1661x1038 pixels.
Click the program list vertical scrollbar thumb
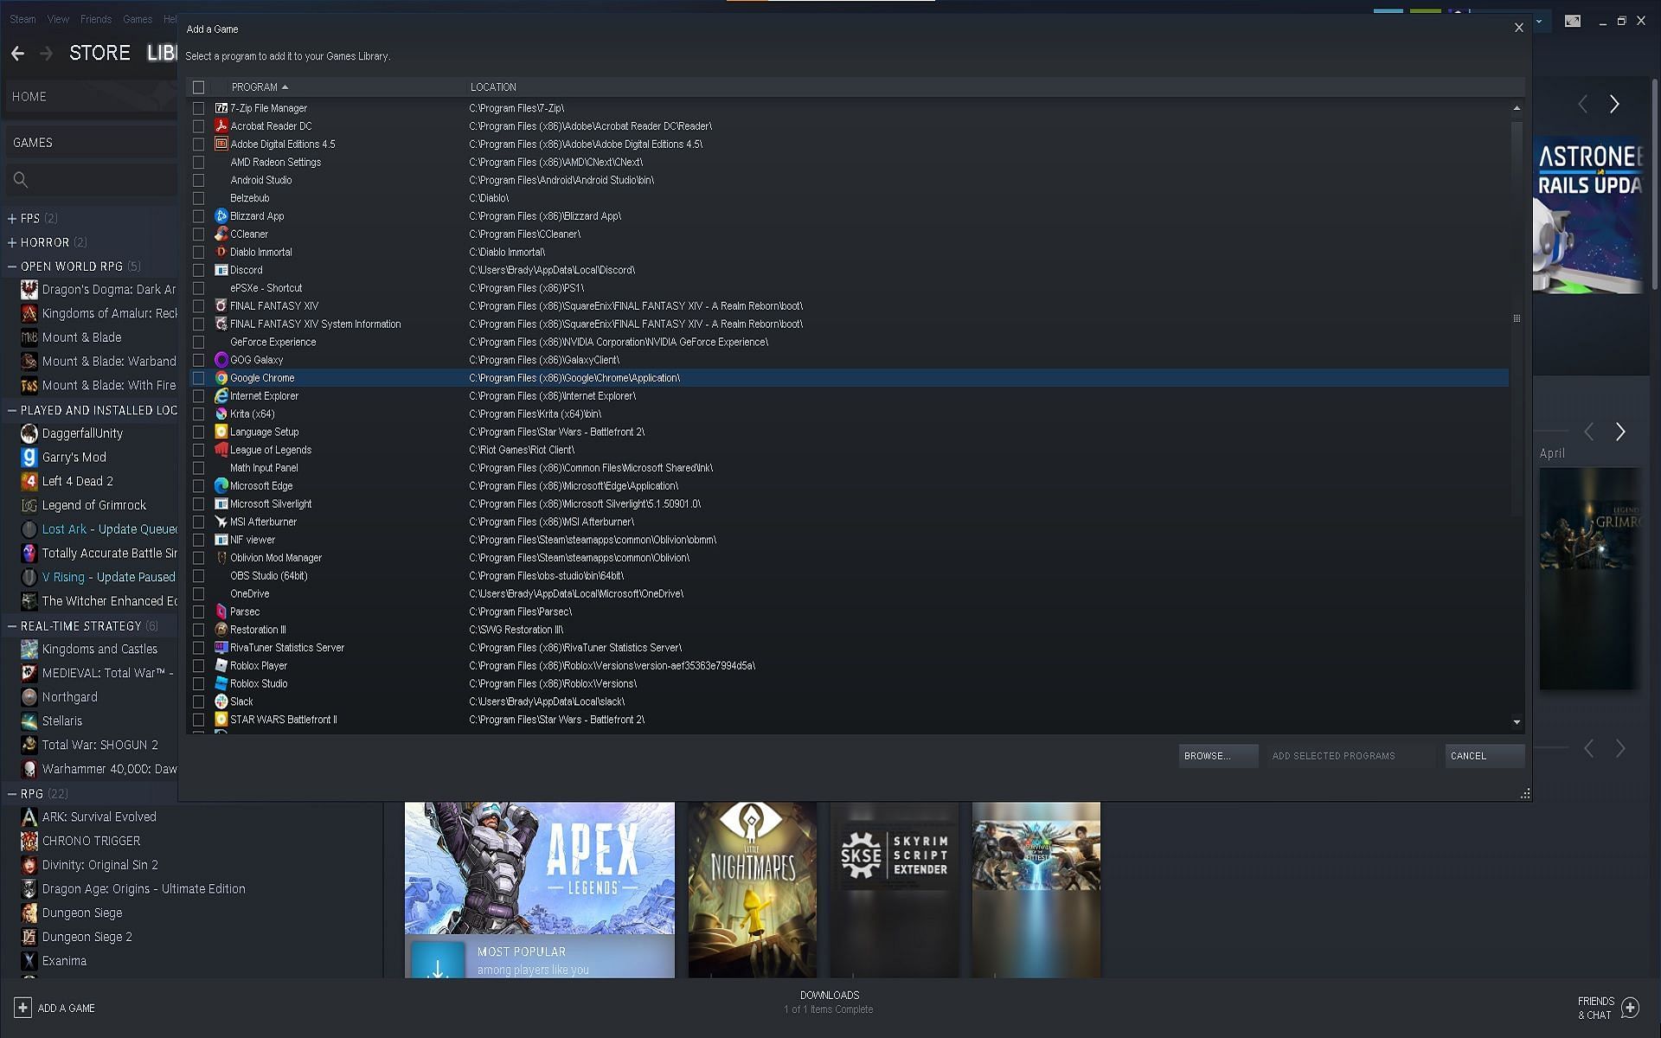[1517, 318]
